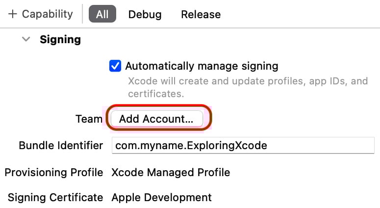Click the Add Account... team button
This screenshot has width=380, height=208.
(x=157, y=119)
